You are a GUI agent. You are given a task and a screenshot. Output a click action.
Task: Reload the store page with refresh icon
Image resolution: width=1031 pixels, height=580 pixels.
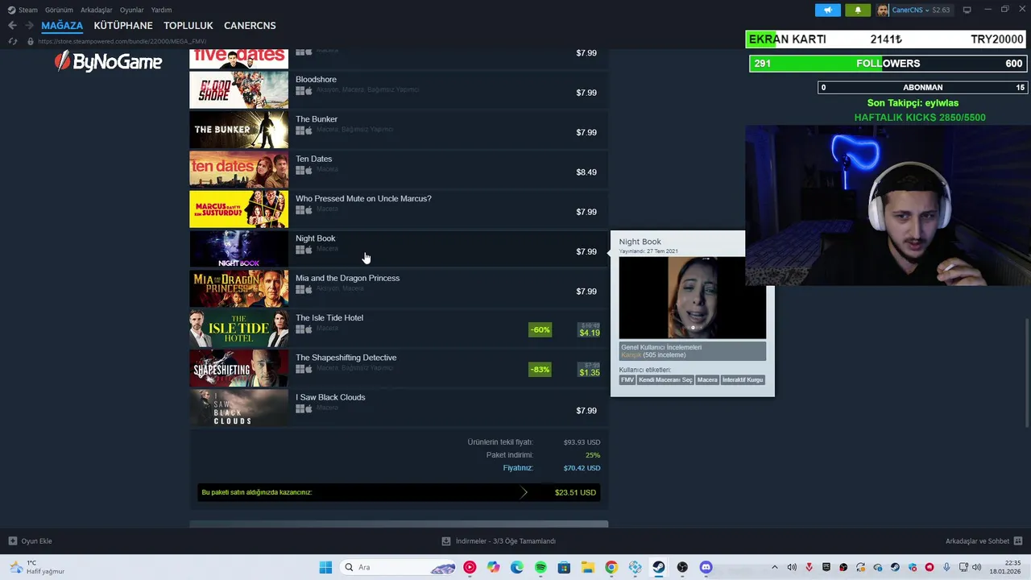coord(12,41)
